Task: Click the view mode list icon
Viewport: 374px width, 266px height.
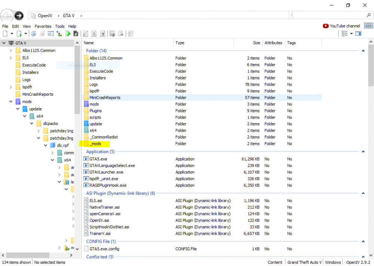Action: click(x=344, y=34)
